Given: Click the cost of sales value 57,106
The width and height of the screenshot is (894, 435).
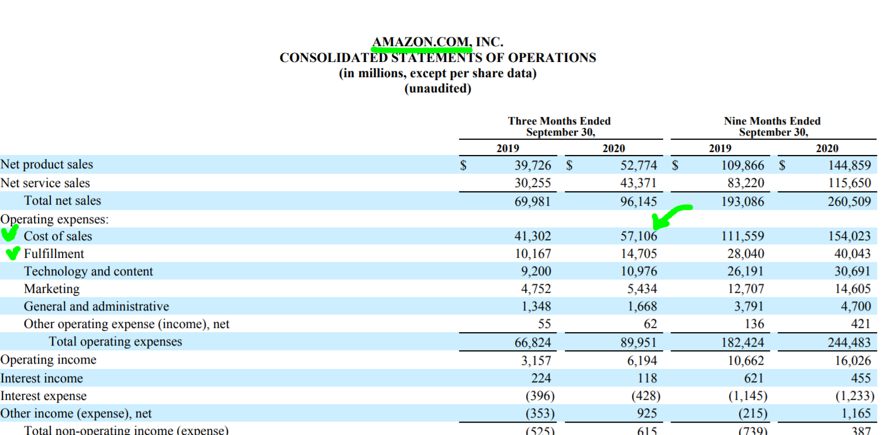Looking at the screenshot, I should [x=638, y=236].
